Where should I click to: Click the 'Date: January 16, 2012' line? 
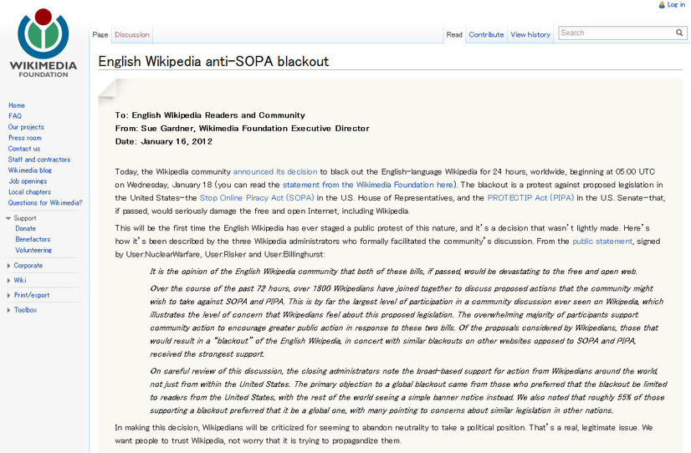click(163, 141)
